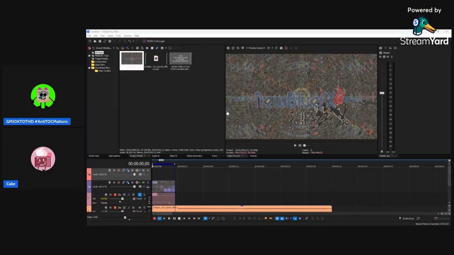Toggle Solo on audio track 3
This screenshot has height=255, width=454.
(144, 195)
